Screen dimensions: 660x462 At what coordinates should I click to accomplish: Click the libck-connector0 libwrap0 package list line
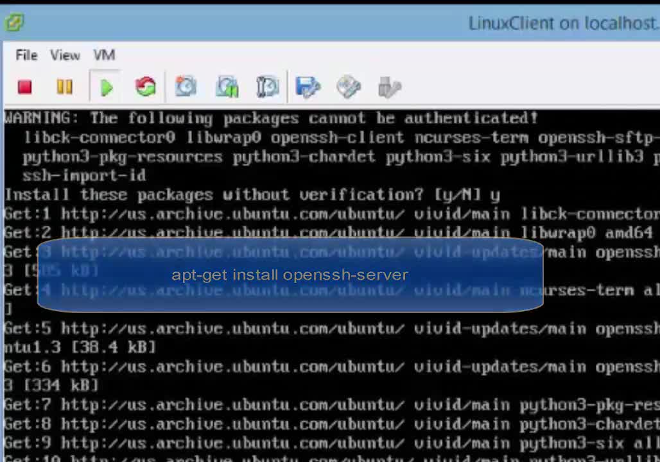point(342,137)
